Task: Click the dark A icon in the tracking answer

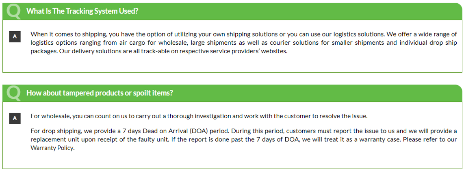Action: coord(15,37)
